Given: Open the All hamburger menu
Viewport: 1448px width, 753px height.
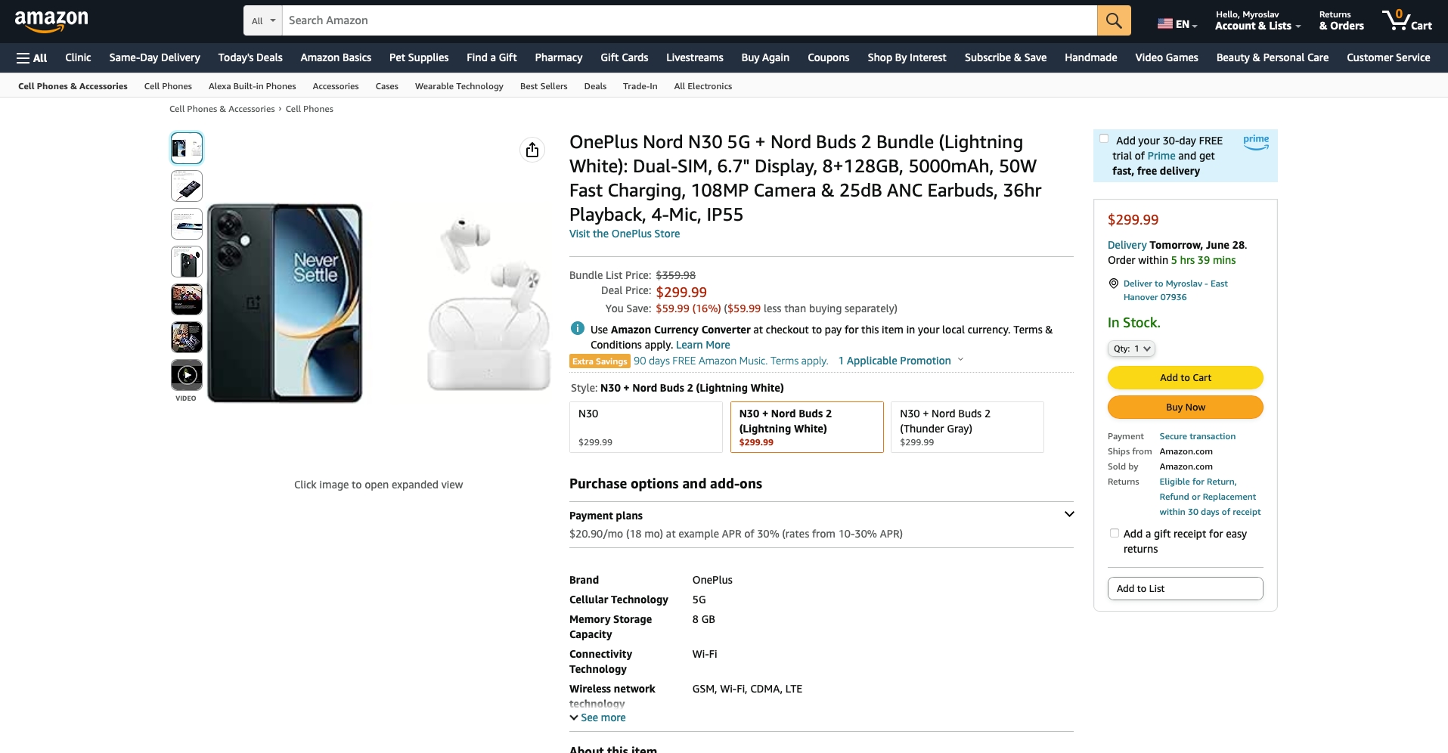Looking at the screenshot, I should pyautogui.click(x=32, y=57).
